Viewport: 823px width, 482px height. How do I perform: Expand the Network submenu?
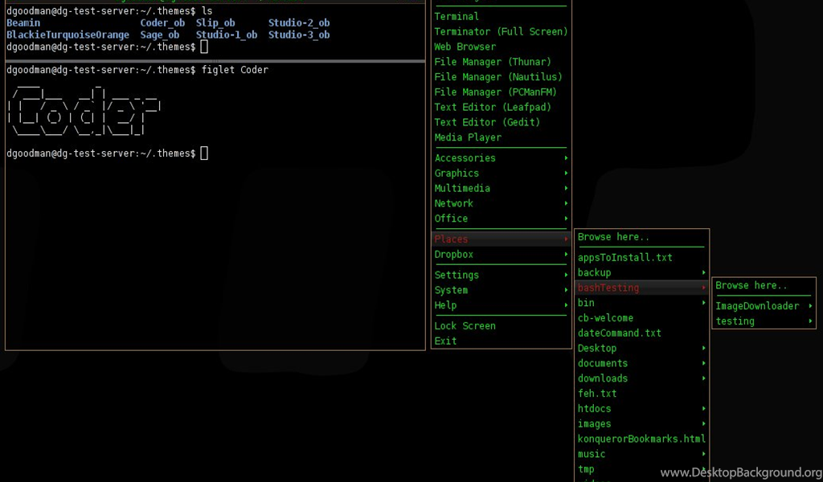[501, 204]
